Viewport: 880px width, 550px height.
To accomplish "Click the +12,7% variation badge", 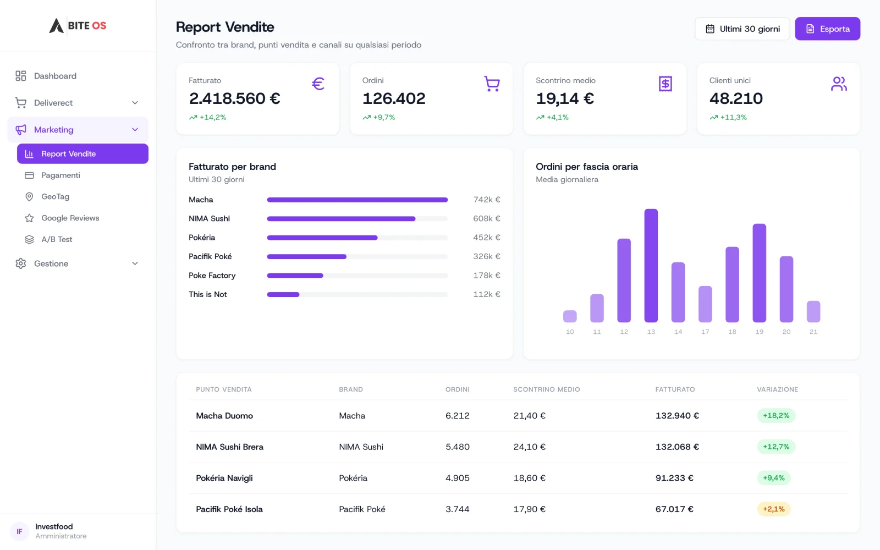I will click(776, 447).
